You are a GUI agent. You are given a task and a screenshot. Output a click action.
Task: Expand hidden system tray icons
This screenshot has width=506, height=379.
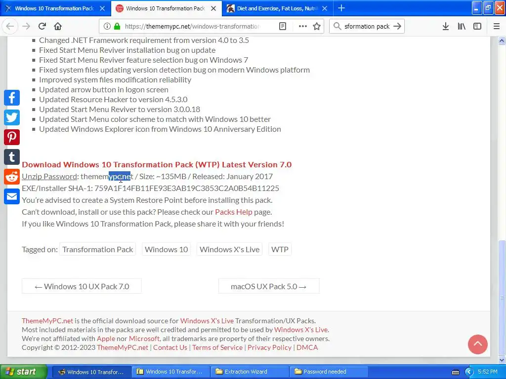coord(469,372)
